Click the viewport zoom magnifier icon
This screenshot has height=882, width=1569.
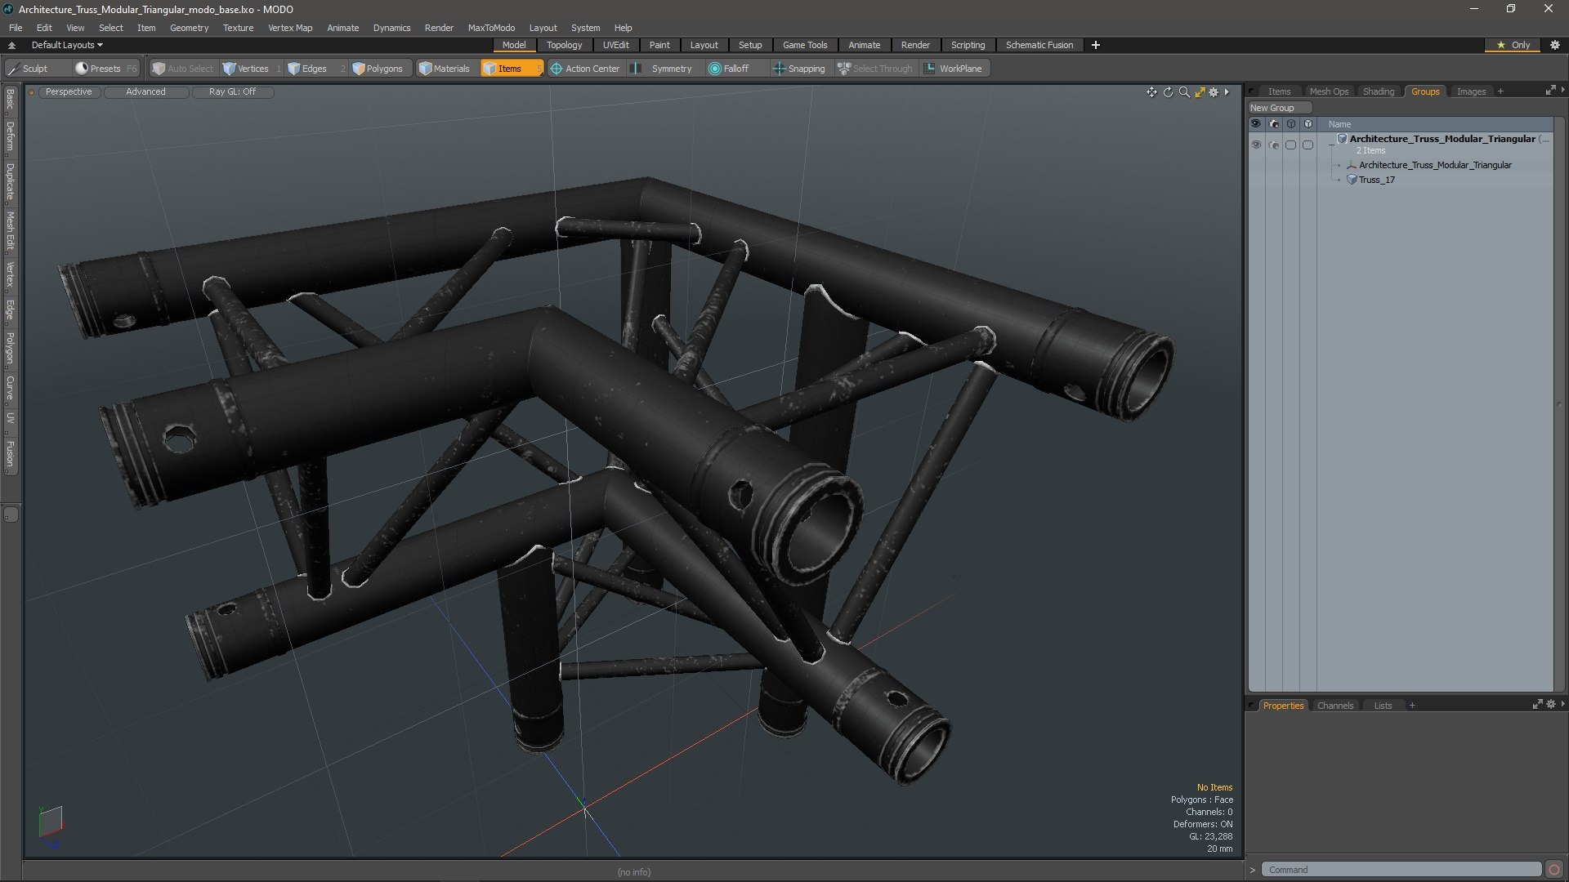(1184, 92)
